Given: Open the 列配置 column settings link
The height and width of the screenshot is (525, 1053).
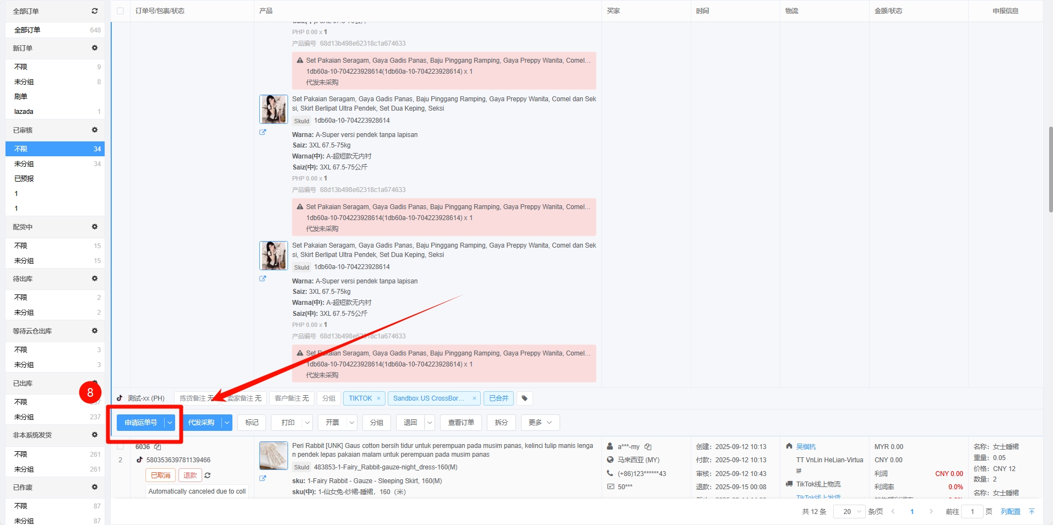Looking at the screenshot, I should point(1010,512).
